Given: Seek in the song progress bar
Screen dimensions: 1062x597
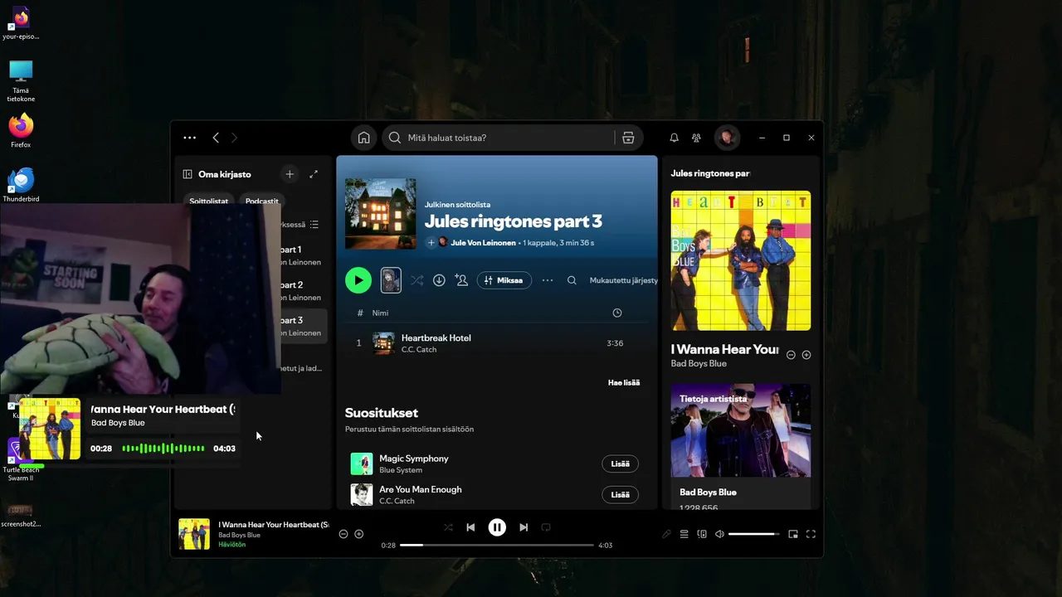Looking at the screenshot, I should 497,546.
